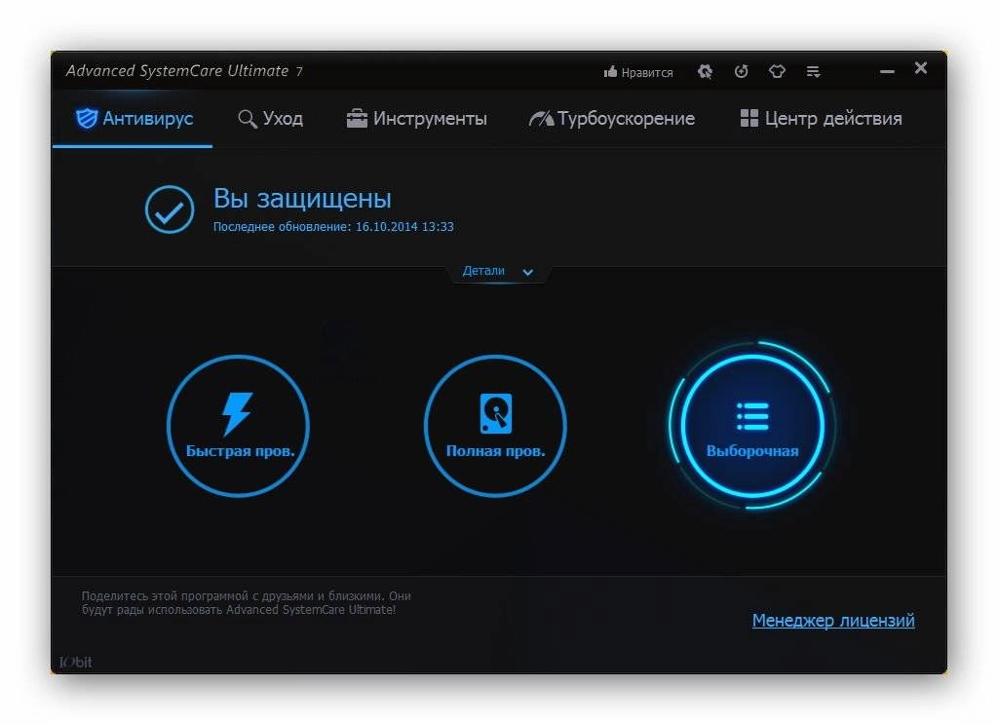Open settings via the gear icon
The image size is (998, 725).
tap(705, 71)
